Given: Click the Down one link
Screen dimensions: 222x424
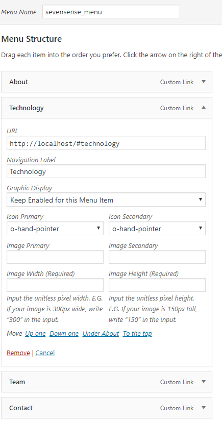Looking at the screenshot, I should pos(64,333).
